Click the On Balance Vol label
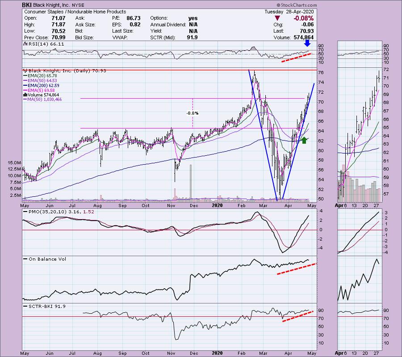 [x=45, y=259]
